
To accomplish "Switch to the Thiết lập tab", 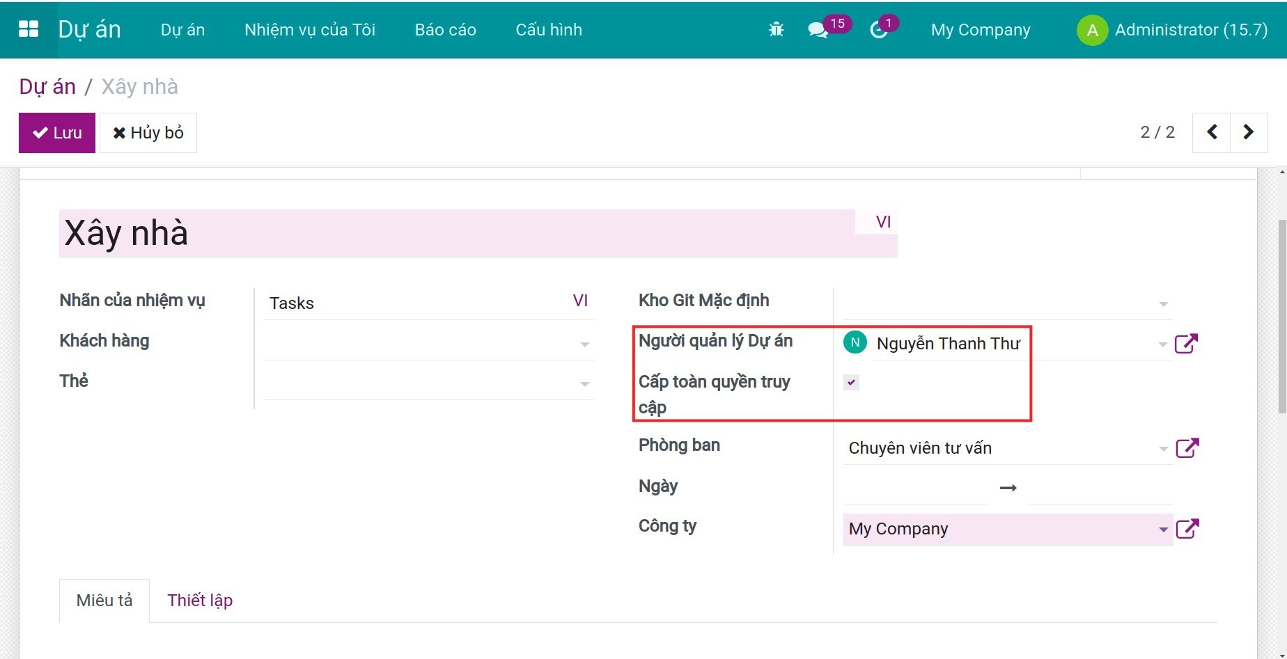I will pyautogui.click(x=200, y=601).
